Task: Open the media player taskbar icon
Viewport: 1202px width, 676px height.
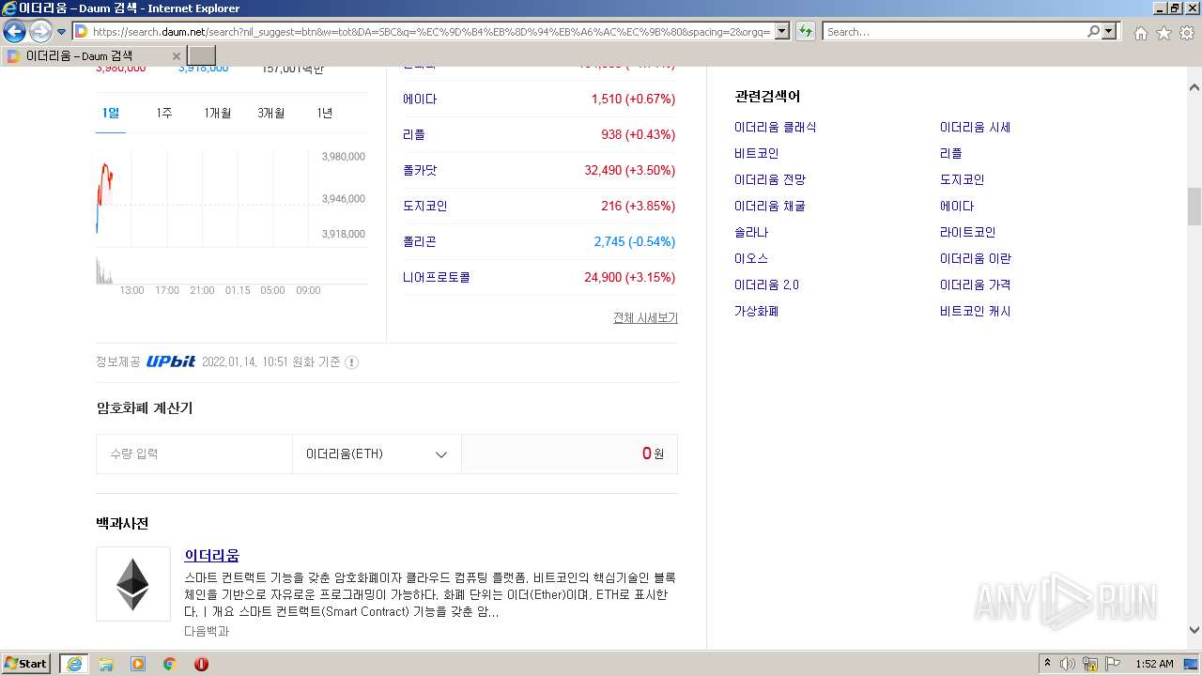Action: pos(138,664)
